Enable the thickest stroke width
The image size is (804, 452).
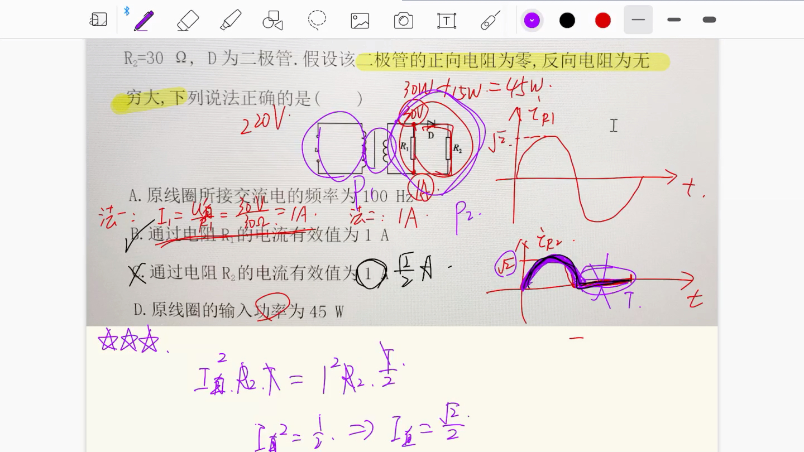click(x=708, y=20)
